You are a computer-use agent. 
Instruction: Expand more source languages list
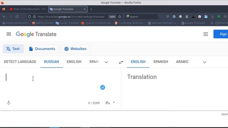(106, 62)
